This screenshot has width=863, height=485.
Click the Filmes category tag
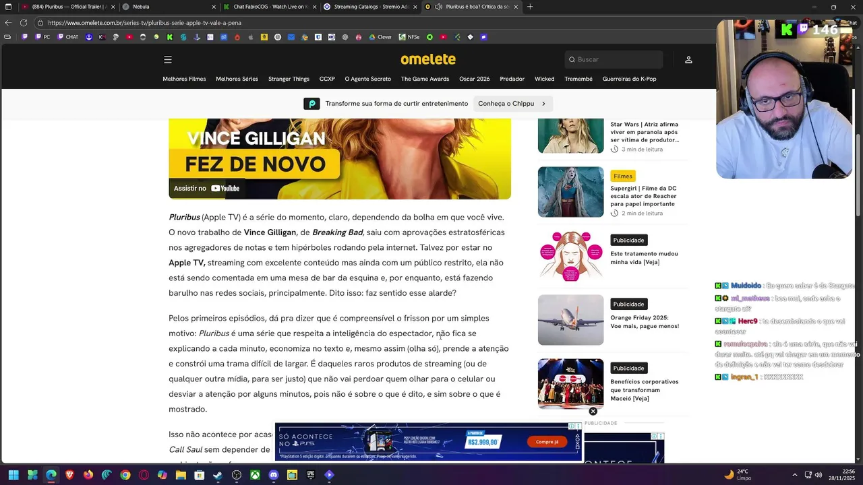(623, 176)
